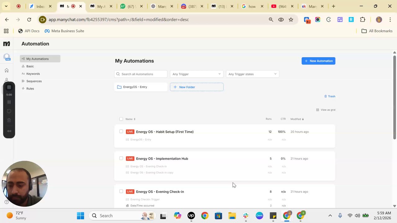Open the Keywords section
Image resolution: width=397 pixels, height=223 pixels.
pos(33,74)
